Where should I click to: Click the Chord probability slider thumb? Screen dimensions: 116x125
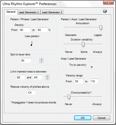point(69,97)
